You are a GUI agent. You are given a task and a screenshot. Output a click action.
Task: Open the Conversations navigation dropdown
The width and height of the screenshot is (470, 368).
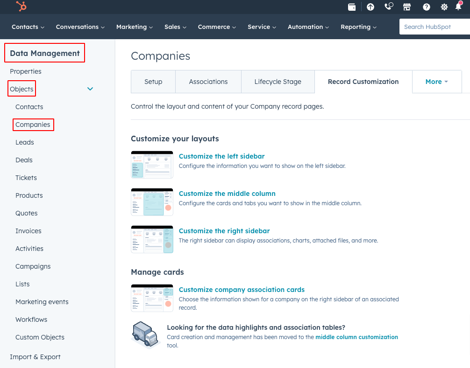[80, 27]
